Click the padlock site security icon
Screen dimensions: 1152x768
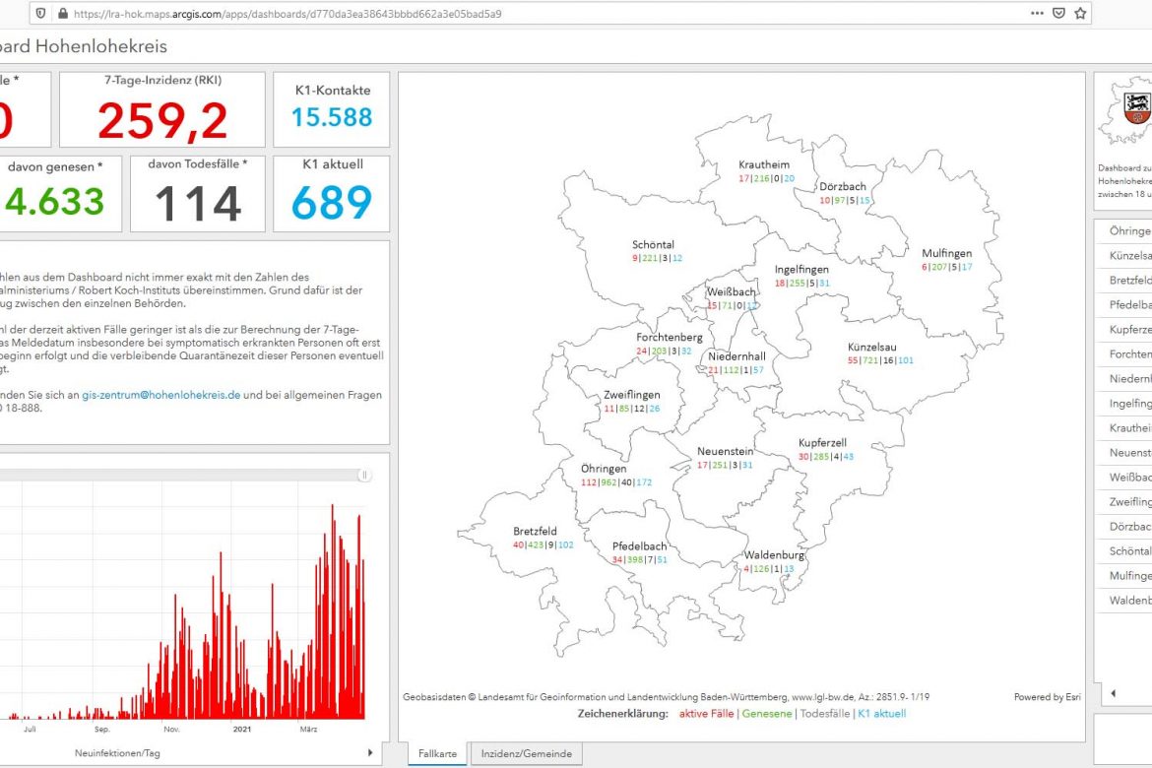62,14
